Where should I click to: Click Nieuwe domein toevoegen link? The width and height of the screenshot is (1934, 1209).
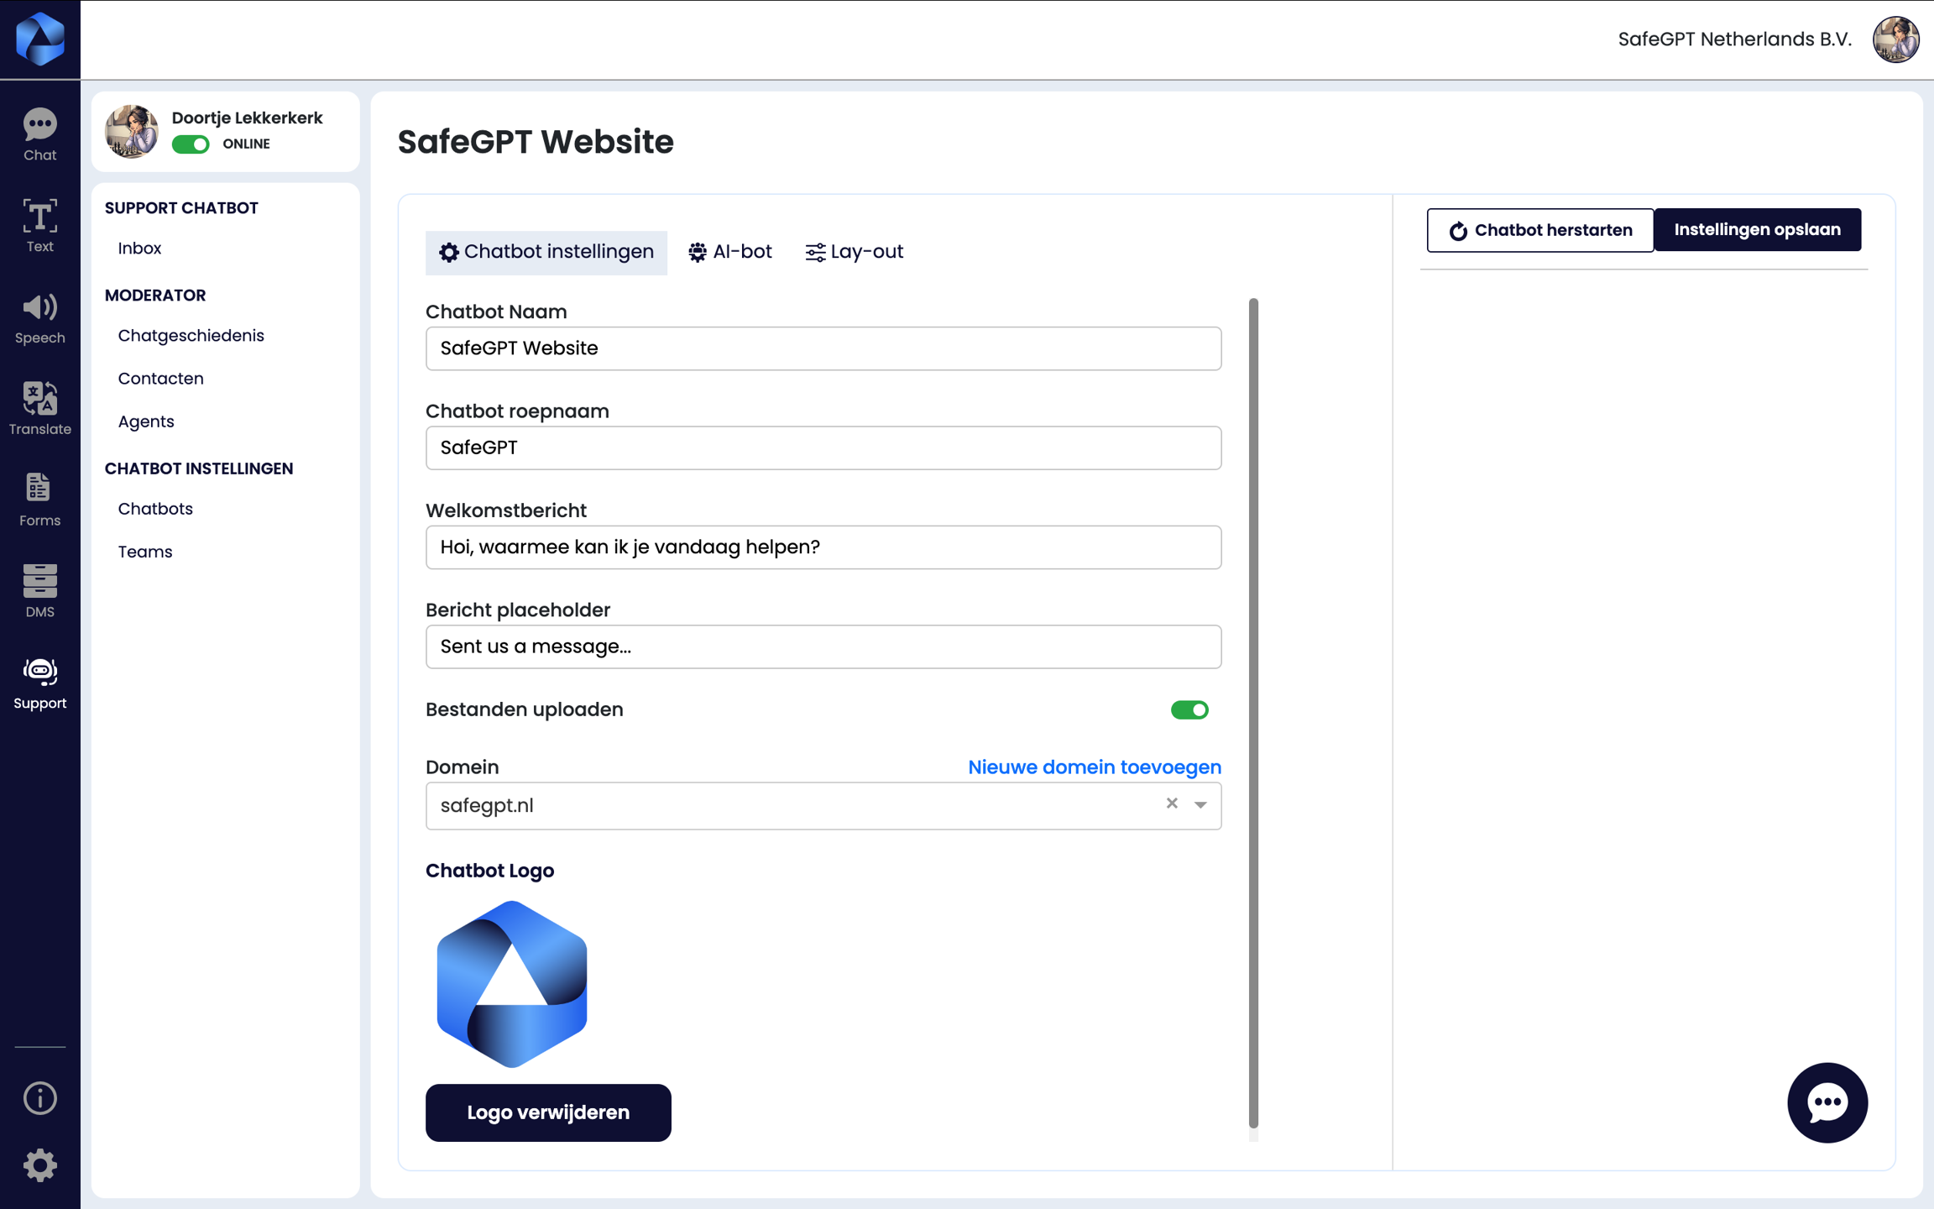[x=1094, y=767]
